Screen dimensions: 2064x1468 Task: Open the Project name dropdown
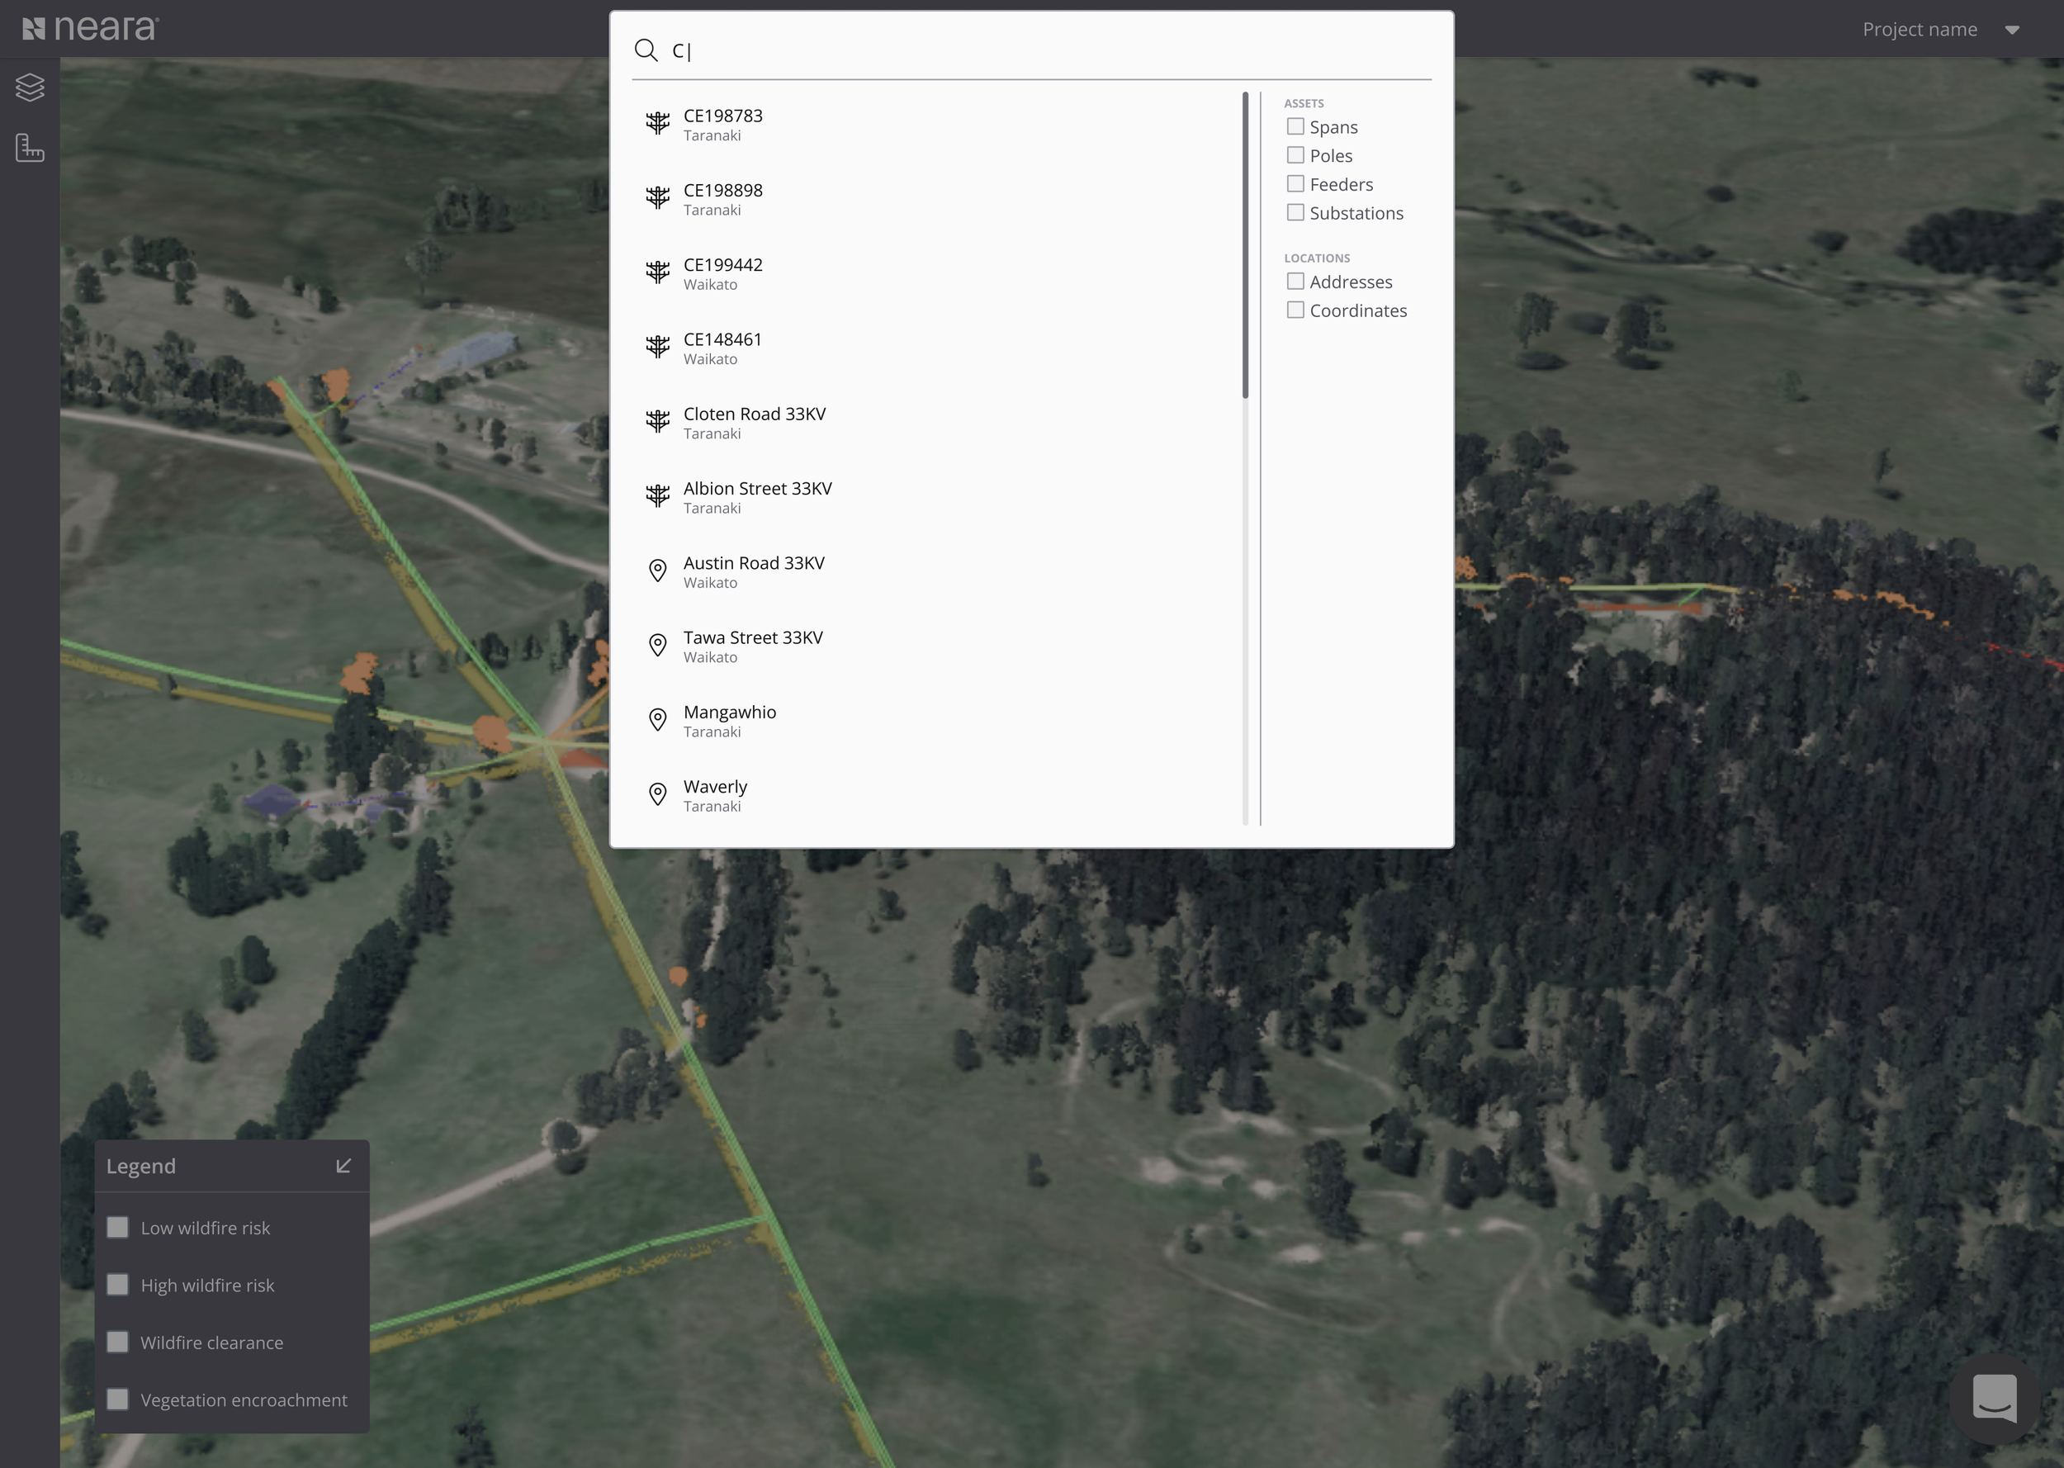point(1920,29)
